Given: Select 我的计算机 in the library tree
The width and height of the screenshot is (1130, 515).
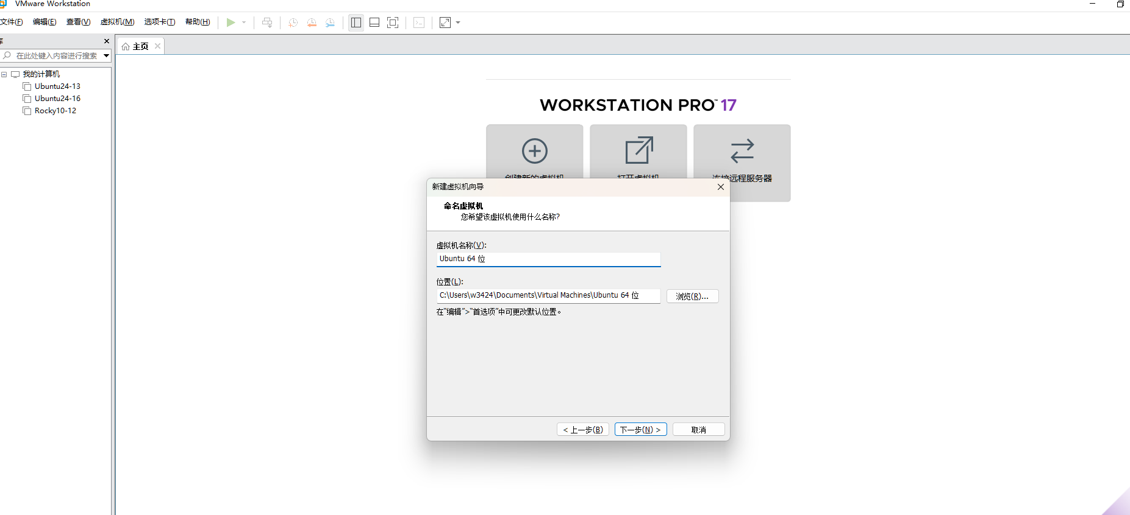Looking at the screenshot, I should click(x=41, y=74).
